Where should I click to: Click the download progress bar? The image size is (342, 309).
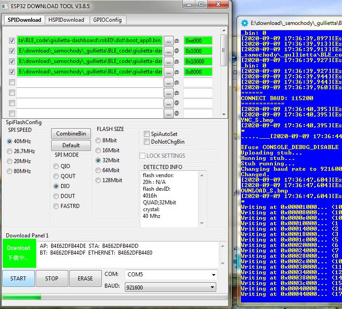point(114,297)
